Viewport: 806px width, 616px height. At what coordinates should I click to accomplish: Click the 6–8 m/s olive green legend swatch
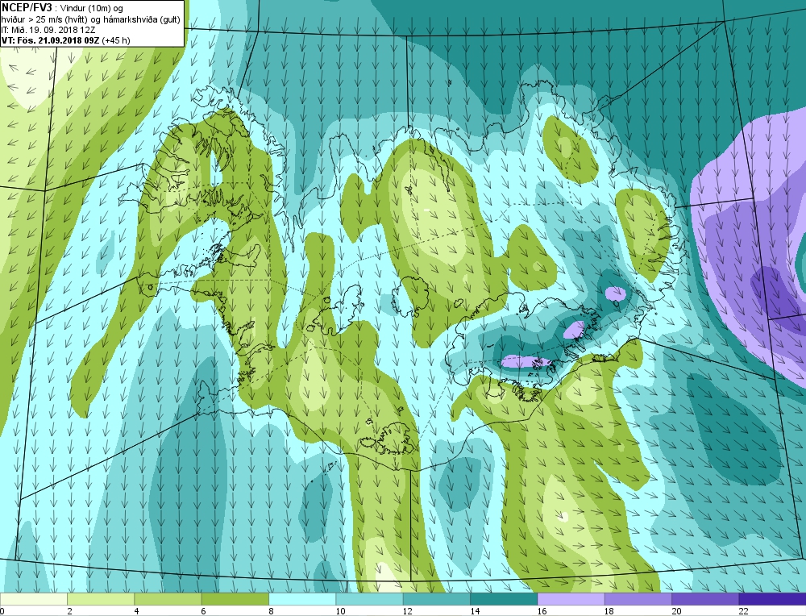click(x=235, y=599)
